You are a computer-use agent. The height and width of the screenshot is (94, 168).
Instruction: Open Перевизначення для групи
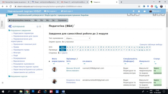[x=25, y=36]
